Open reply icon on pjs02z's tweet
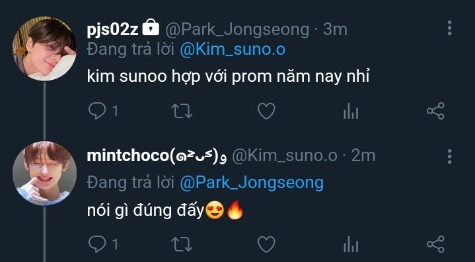This screenshot has height=262, width=475. point(97,111)
